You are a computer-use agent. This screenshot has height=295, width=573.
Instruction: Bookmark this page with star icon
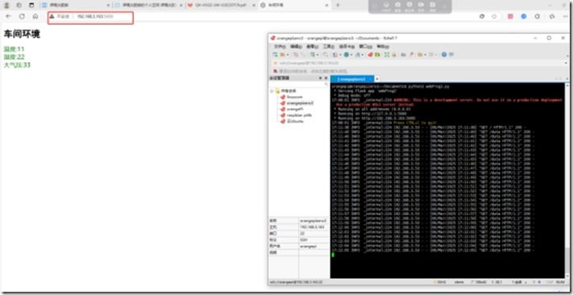pyautogui.click(x=494, y=16)
